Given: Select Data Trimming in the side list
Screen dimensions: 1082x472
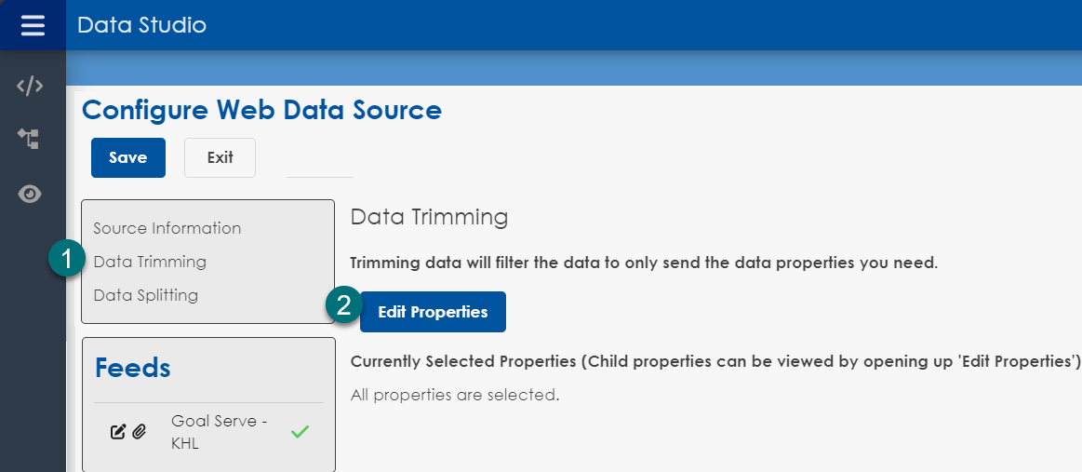Looking at the screenshot, I should pos(150,262).
